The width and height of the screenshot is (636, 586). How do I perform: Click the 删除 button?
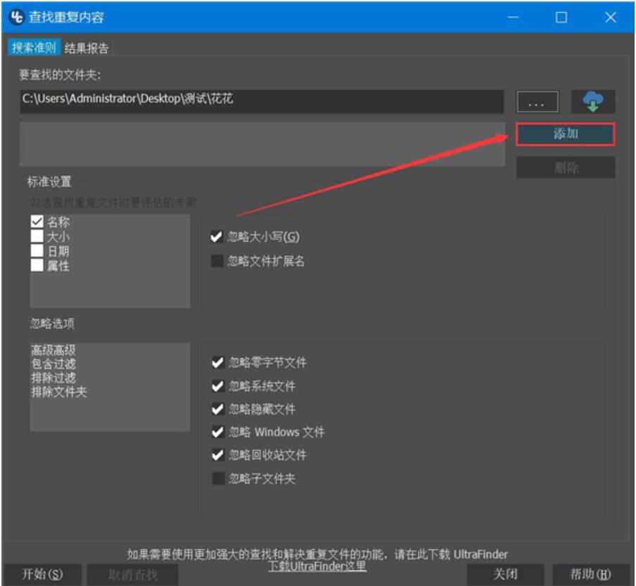pos(566,167)
